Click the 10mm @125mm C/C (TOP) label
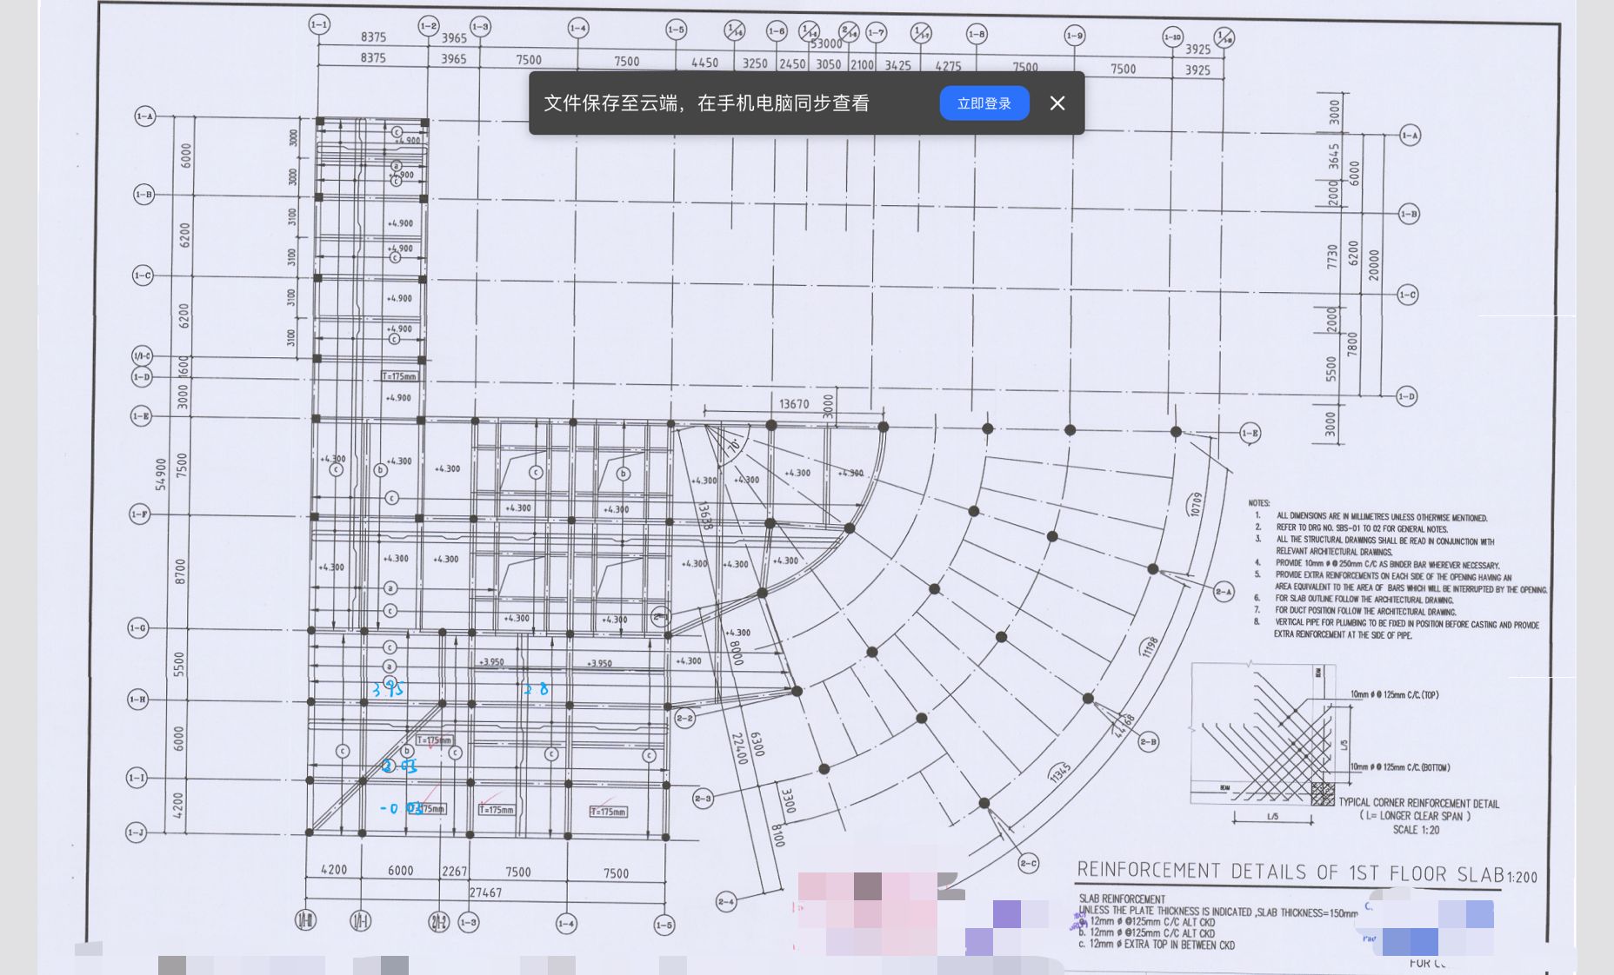The height and width of the screenshot is (975, 1614). [x=1394, y=695]
